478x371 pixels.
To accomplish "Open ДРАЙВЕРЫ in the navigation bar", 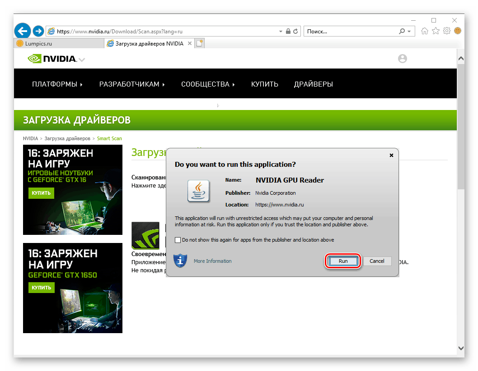I will (314, 84).
